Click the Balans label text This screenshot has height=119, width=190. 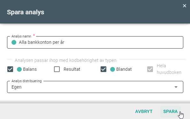pos(30,69)
